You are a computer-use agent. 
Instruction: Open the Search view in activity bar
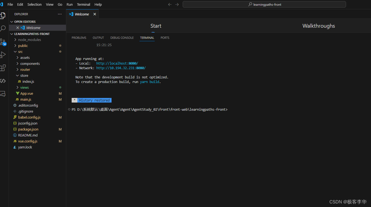pyautogui.click(x=2, y=28)
